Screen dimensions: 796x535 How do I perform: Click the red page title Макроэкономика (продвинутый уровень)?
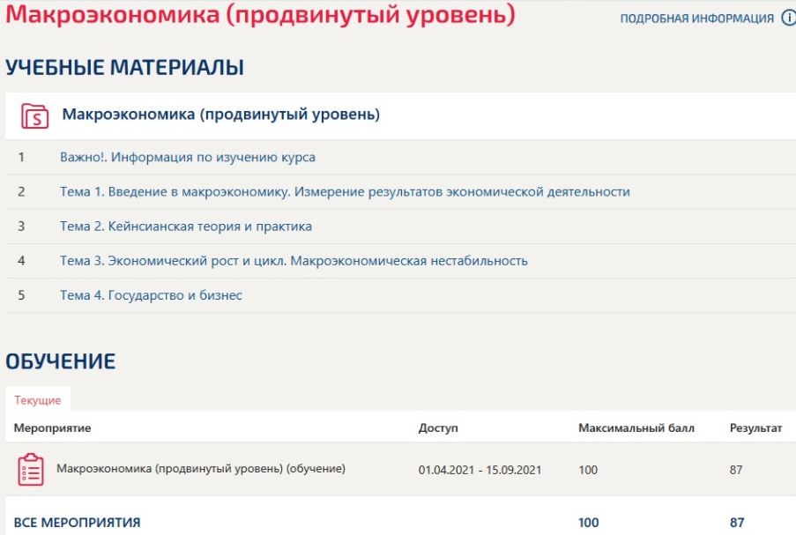point(260,14)
